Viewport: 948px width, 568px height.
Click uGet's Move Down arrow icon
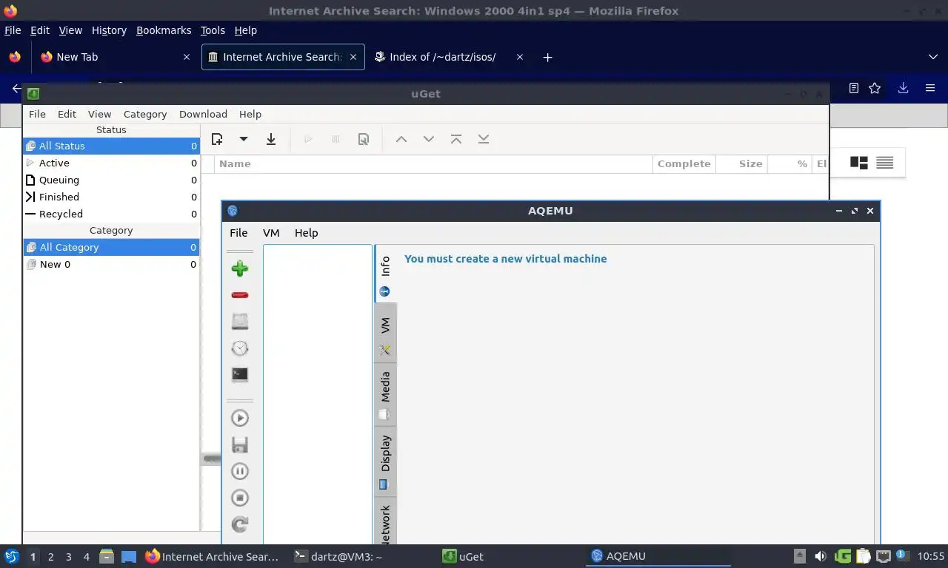click(428, 139)
